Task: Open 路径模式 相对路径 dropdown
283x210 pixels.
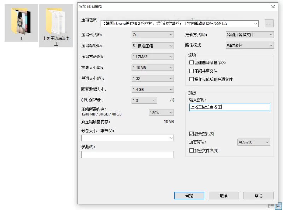Action: [250, 45]
